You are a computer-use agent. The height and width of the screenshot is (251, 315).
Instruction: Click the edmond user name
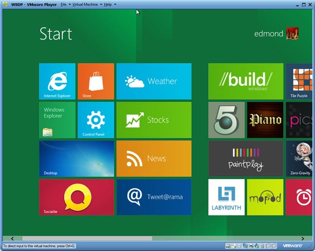(269, 34)
